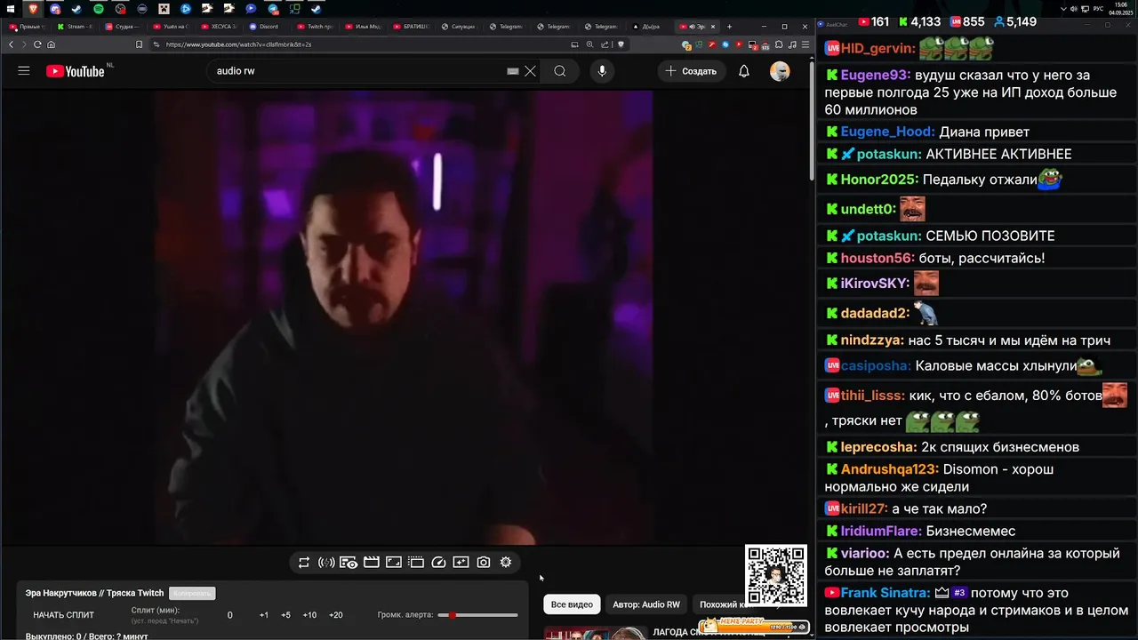1138x640 pixels.
Task: Open a new browser tab
Action: click(729, 27)
